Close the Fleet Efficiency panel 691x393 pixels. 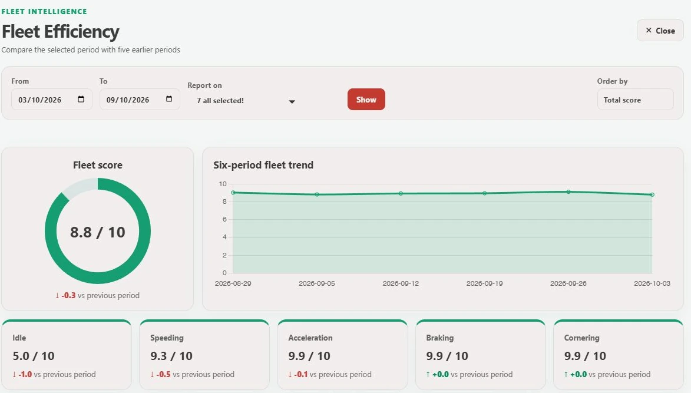(660, 31)
